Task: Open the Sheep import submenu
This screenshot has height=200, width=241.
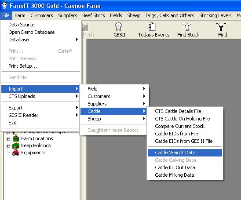Action: [x=113, y=119]
